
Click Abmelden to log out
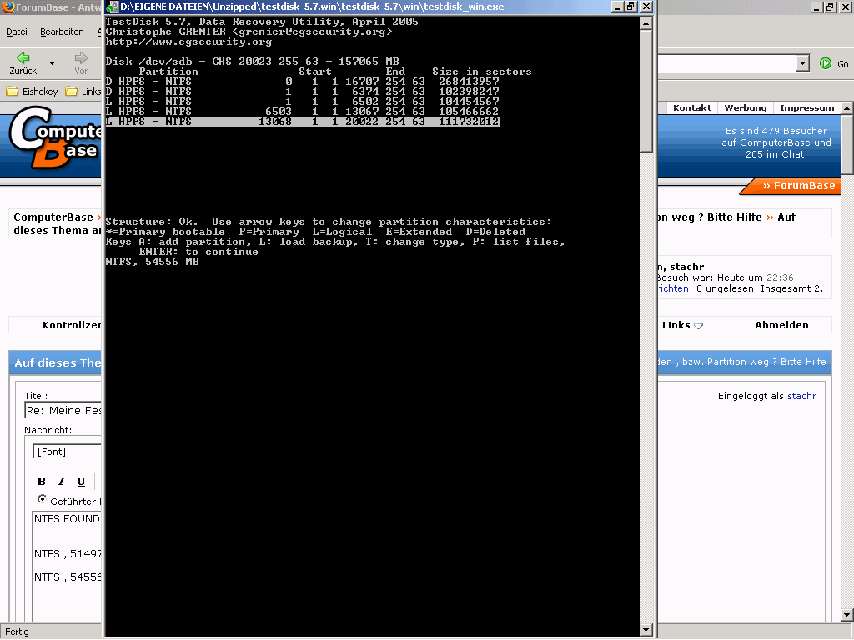[x=781, y=325]
